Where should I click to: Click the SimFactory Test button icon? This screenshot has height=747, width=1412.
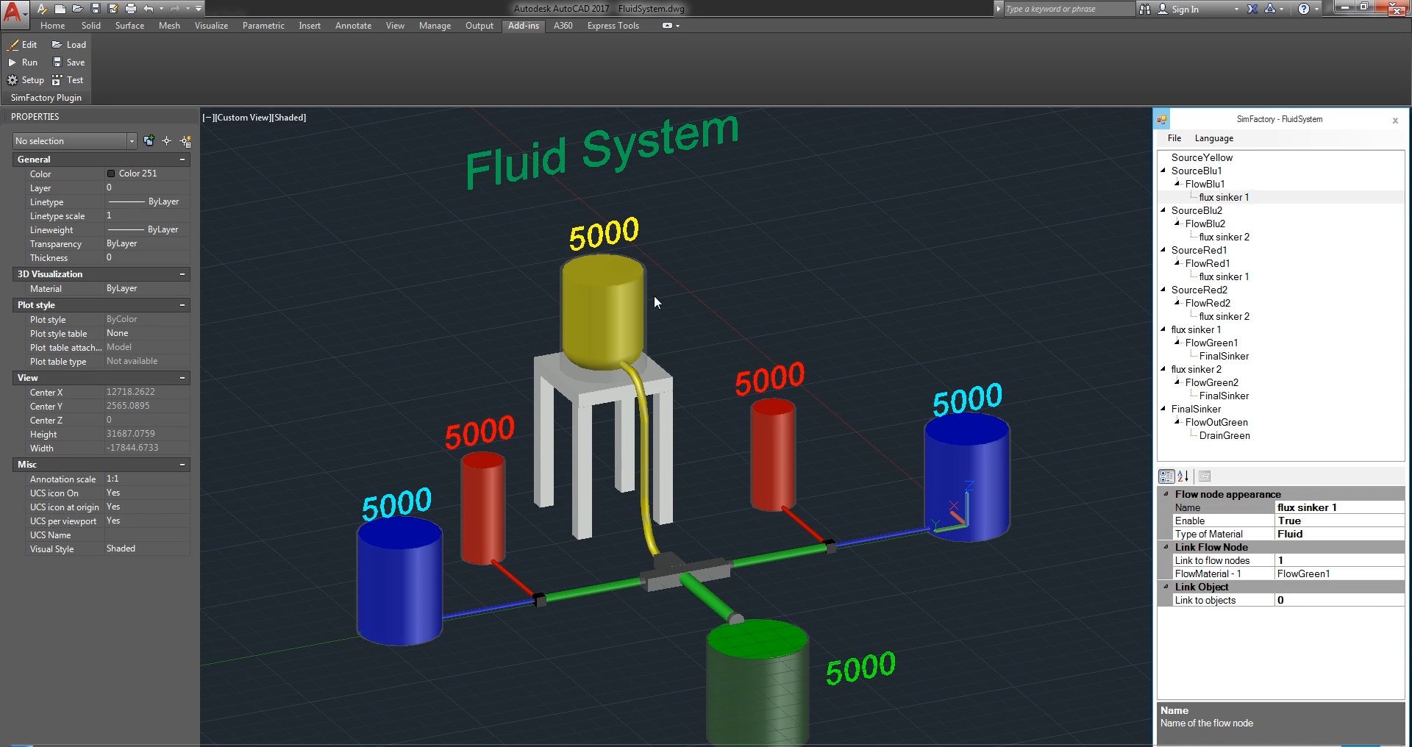57,80
